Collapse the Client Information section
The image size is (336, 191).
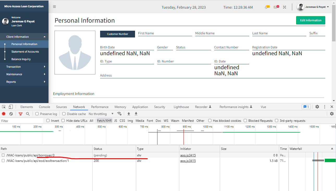[x=24, y=37]
